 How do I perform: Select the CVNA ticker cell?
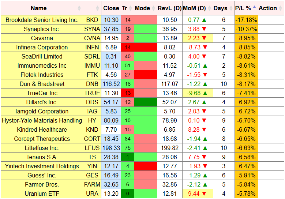coord(92,38)
